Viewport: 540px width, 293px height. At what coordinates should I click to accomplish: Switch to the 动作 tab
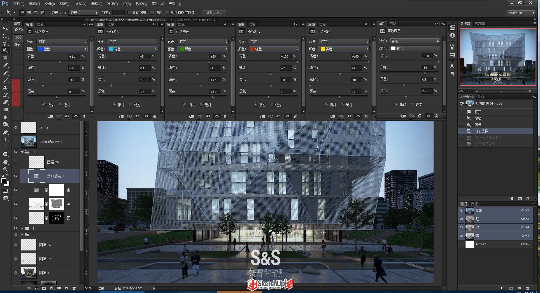coord(481,96)
